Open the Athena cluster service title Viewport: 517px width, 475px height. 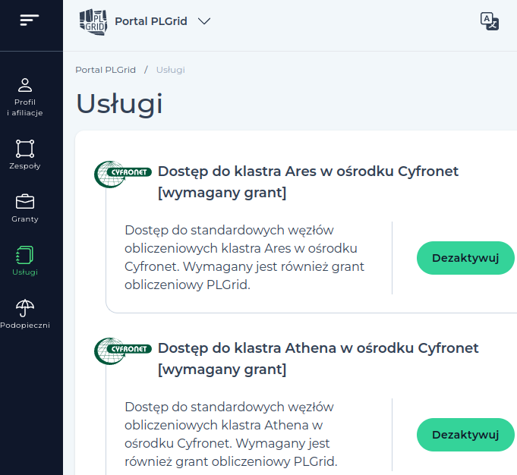(318, 359)
